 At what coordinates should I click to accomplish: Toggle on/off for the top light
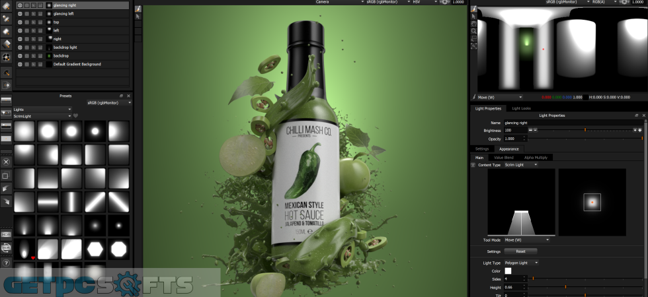click(19, 22)
